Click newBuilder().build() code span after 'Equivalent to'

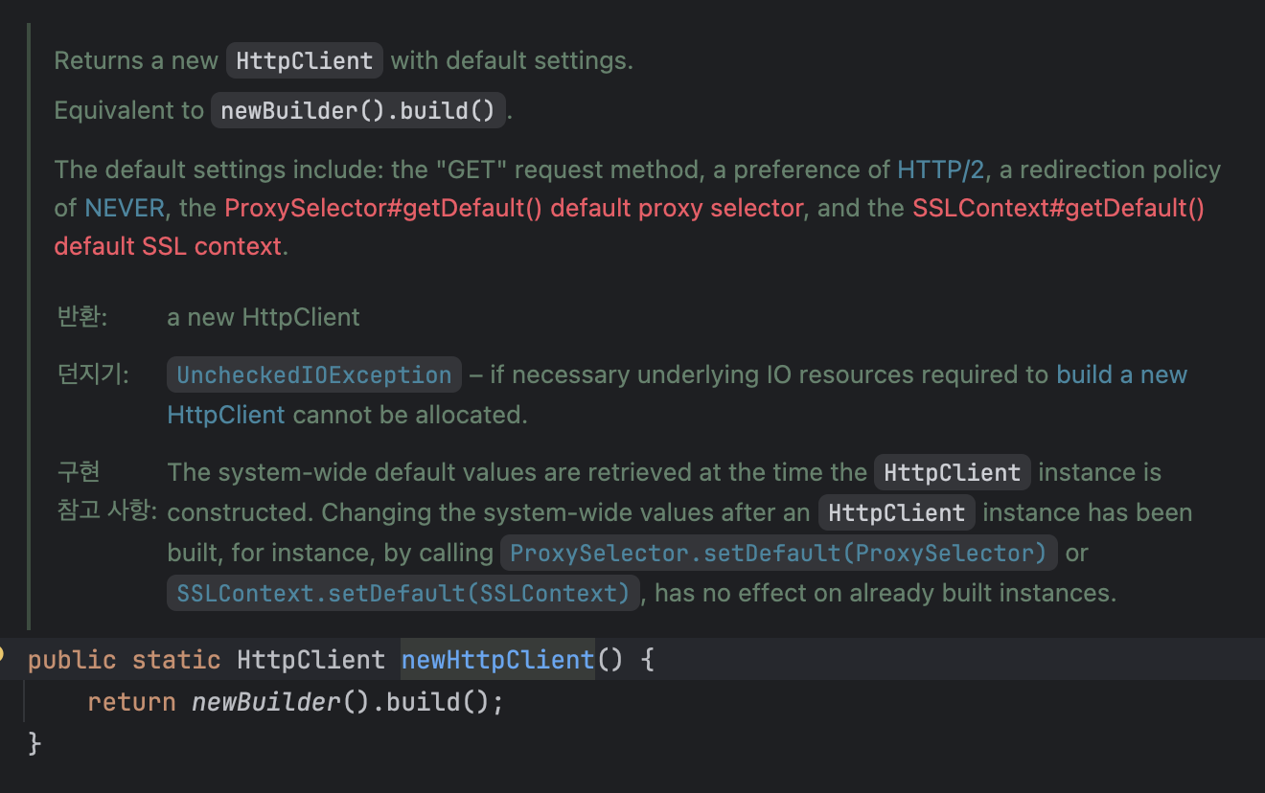[x=357, y=110]
